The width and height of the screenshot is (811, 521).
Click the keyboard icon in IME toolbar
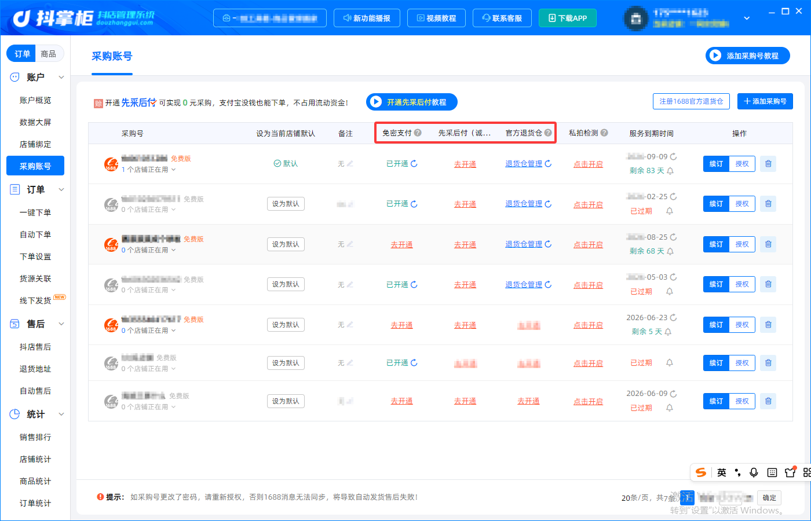[772, 472]
